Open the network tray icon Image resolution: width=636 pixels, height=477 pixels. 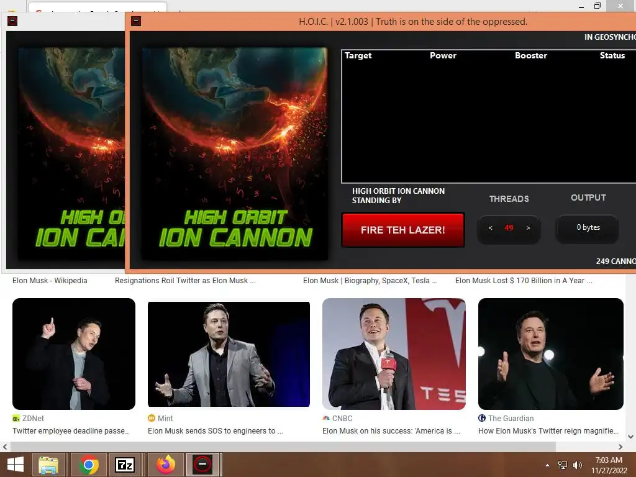coord(563,465)
